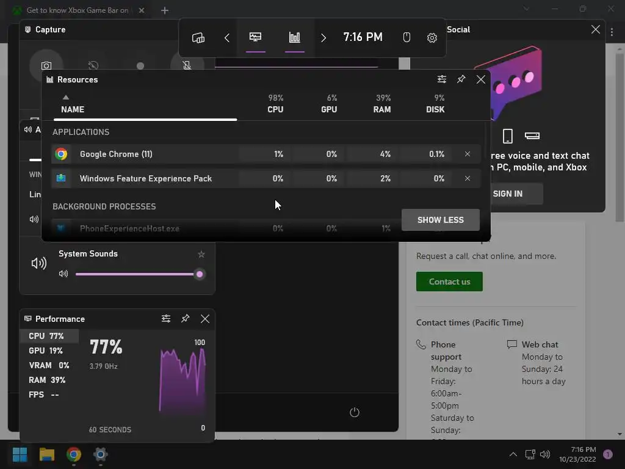Open Windows Start menu
This screenshot has width=625, height=469.
pyautogui.click(x=20, y=454)
